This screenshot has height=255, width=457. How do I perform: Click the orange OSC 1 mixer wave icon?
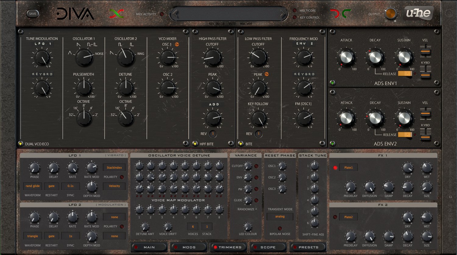pyautogui.click(x=177, y=44)
